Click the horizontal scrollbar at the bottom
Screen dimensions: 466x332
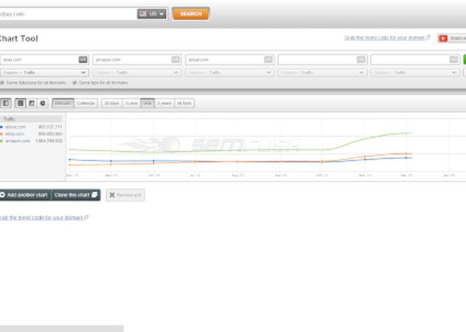tap(61, 328)
